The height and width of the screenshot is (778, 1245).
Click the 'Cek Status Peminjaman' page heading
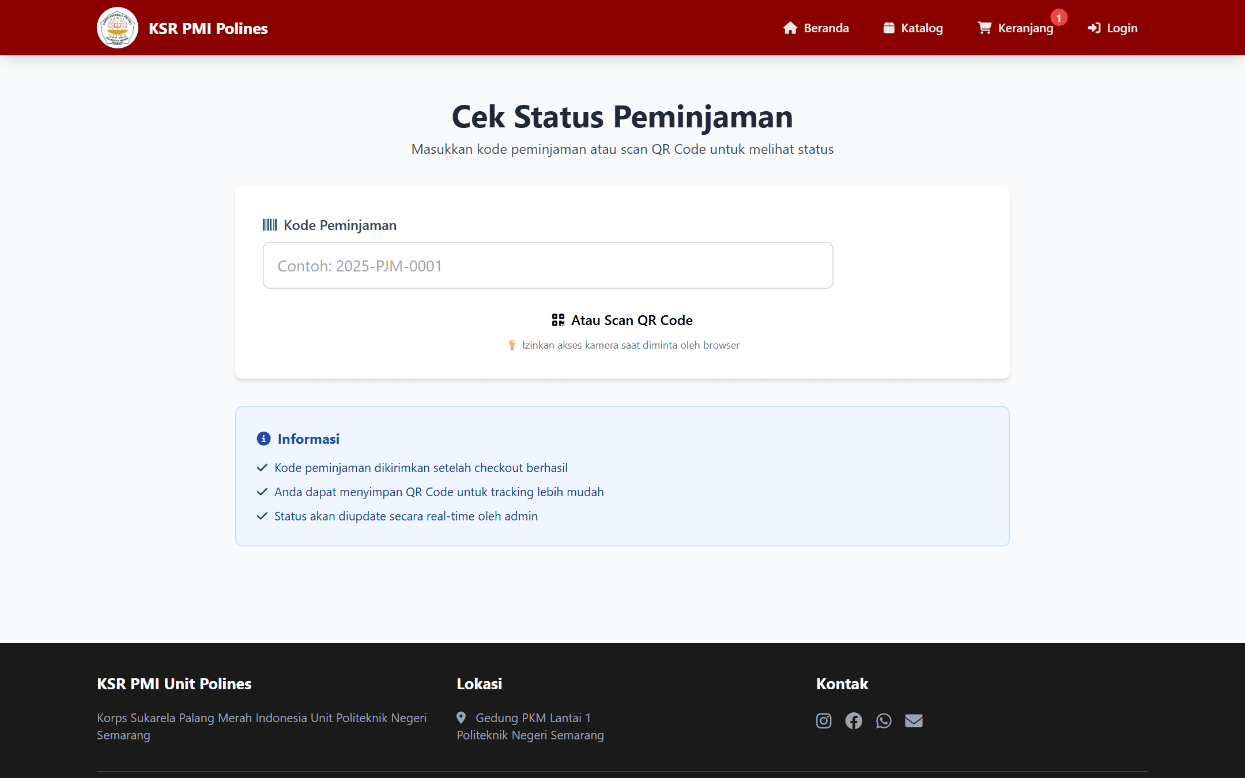tap(622, 116)
